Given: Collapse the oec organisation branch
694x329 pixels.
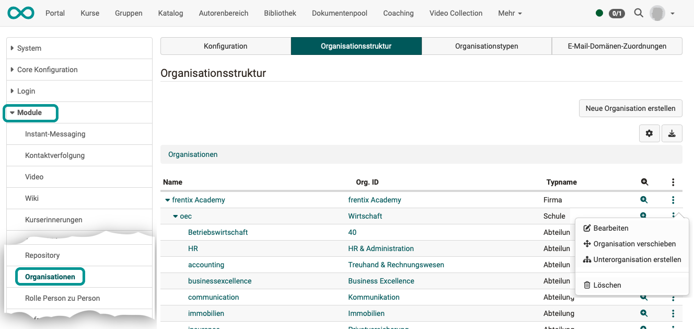Looking at the screenshot, I should click(x=176, y=216).
